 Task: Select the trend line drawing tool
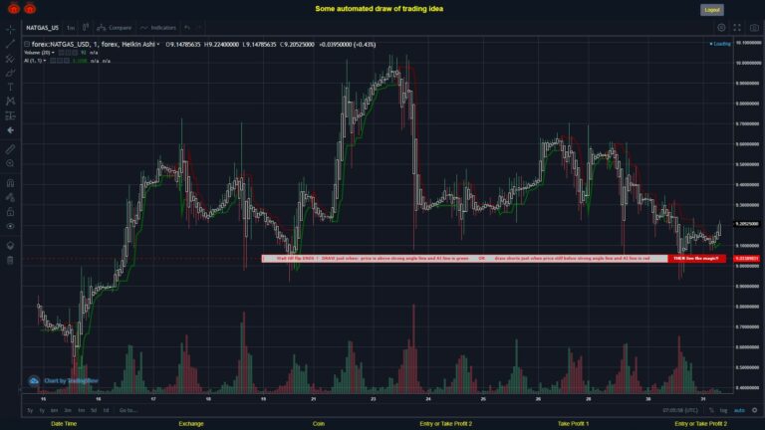tap(10, 44)
